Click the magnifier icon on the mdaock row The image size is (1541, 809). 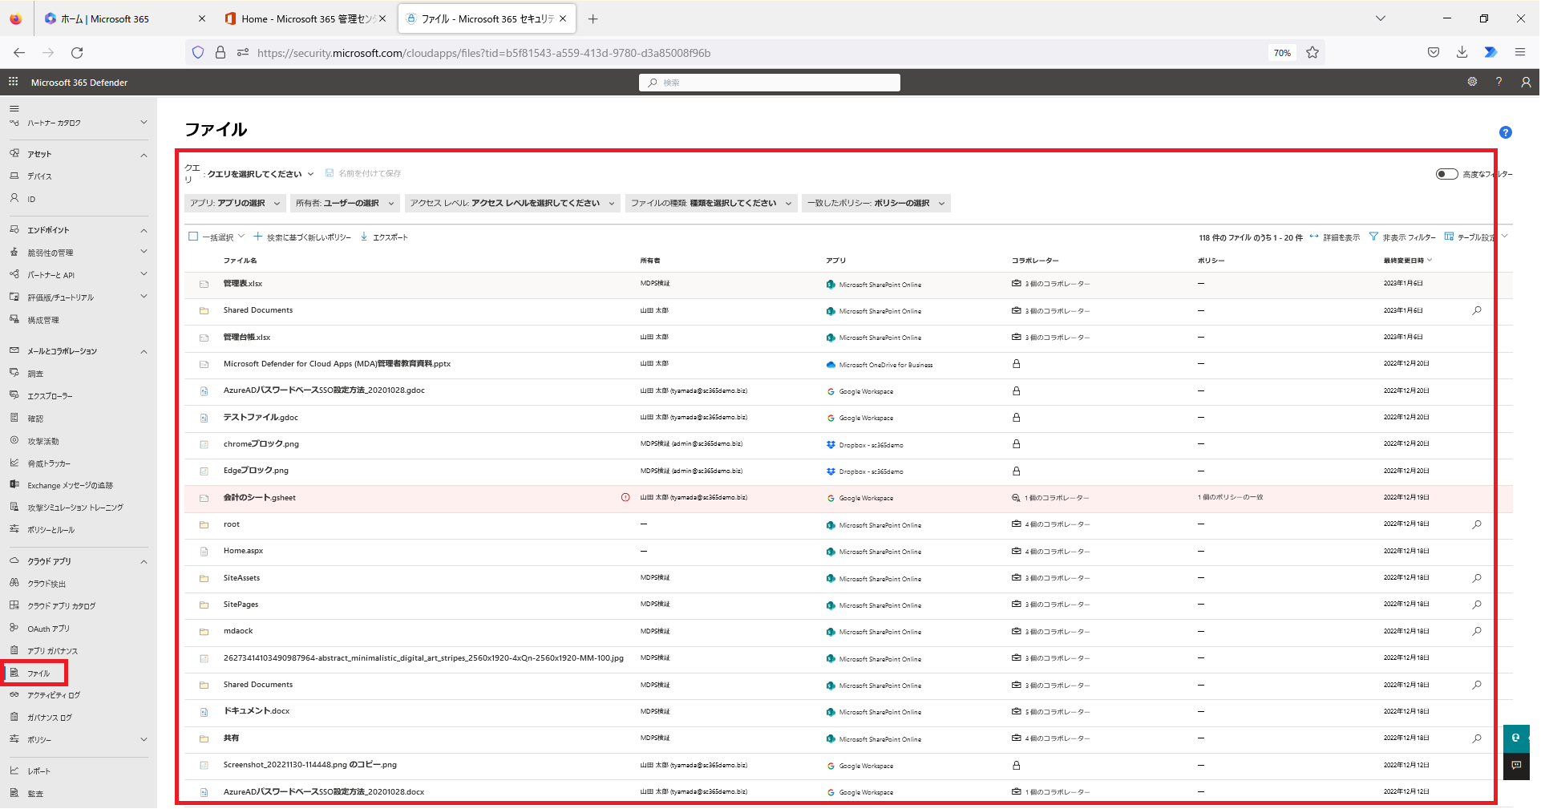click(x=1477, y=631)
